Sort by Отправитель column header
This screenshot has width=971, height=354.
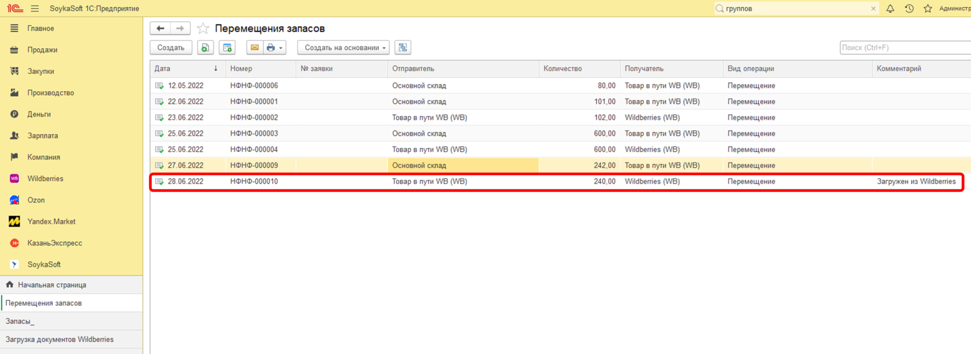click(463, 69)
